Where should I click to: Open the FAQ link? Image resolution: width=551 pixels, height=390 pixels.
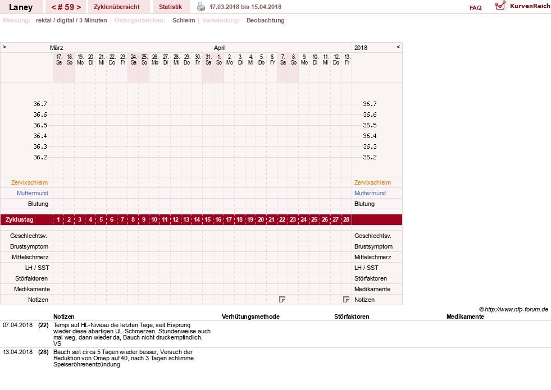[x=475, y=8]
